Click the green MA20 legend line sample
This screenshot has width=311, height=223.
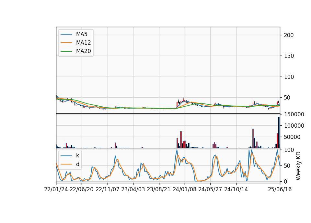(66, 51)
